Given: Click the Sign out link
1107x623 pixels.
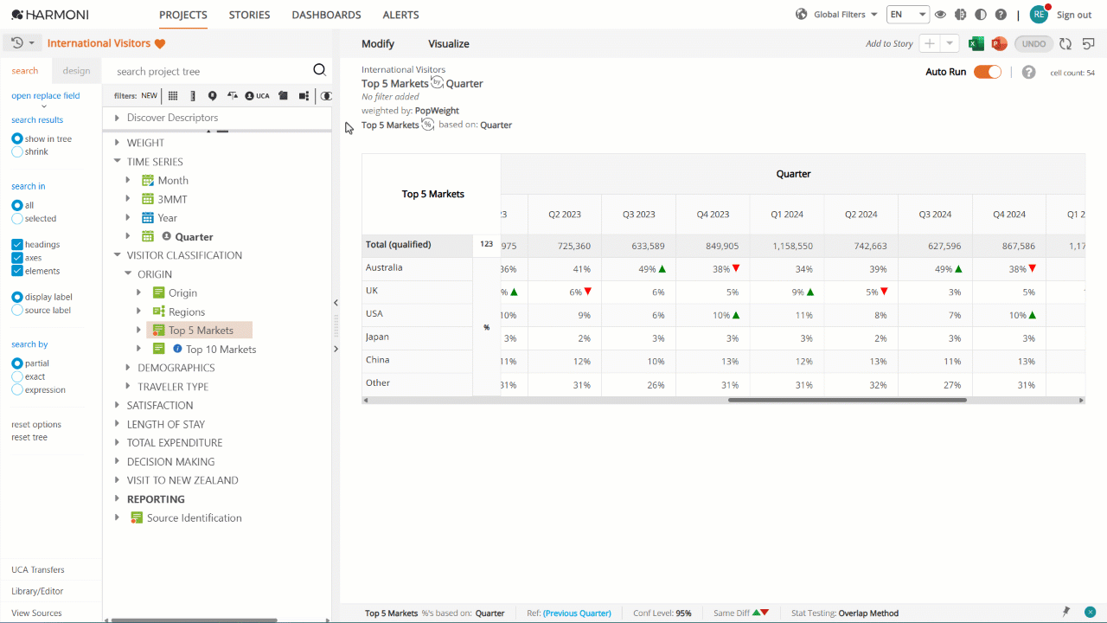Looking at the screenshot, I should pos(1074,15).
